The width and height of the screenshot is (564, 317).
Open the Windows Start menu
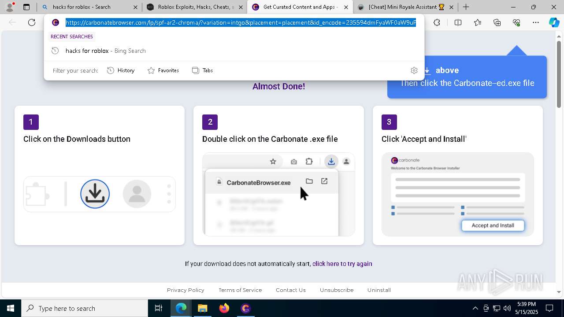coord(11,308)
